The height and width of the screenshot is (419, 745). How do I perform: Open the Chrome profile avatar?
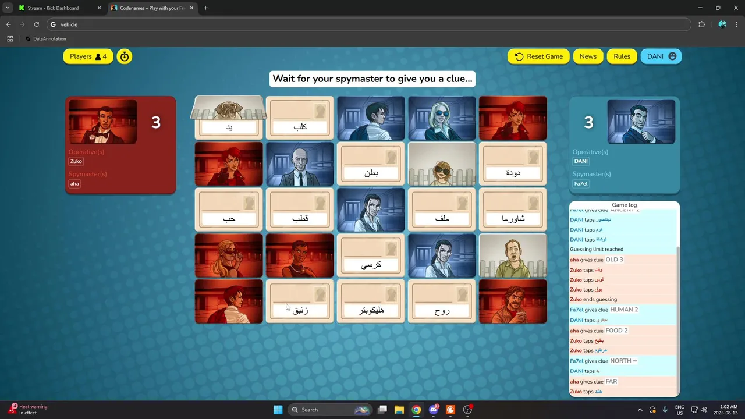722,24
